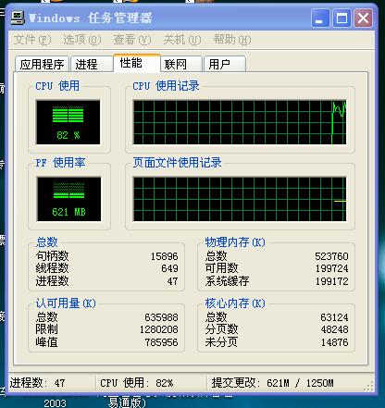385x408 pixels.
Task: Switch to the 联网 tab
Action: [x=181, y=64]
